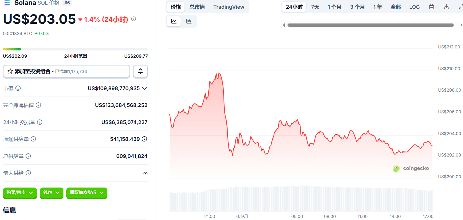Click the chart range scrollbar track
Image resolution: width=463 pixels, height=220 pixels.
tap(370, 25)
